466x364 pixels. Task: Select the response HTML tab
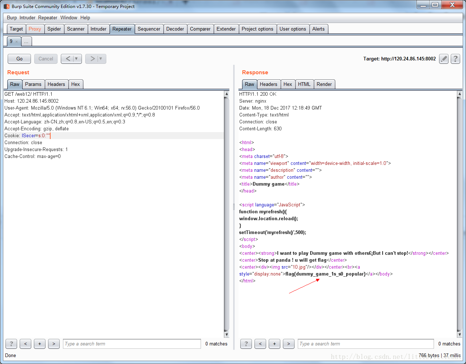click(304, 84)
